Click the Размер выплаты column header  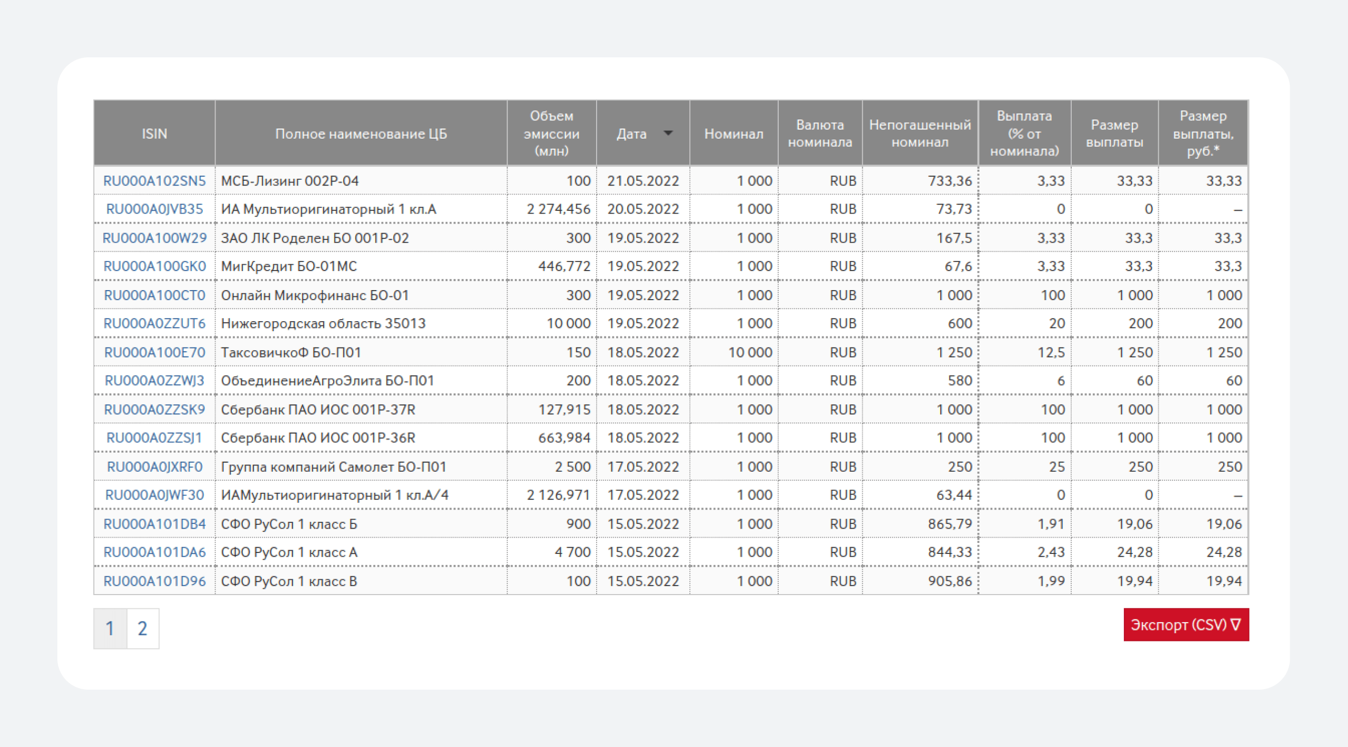pos(1115,133)
